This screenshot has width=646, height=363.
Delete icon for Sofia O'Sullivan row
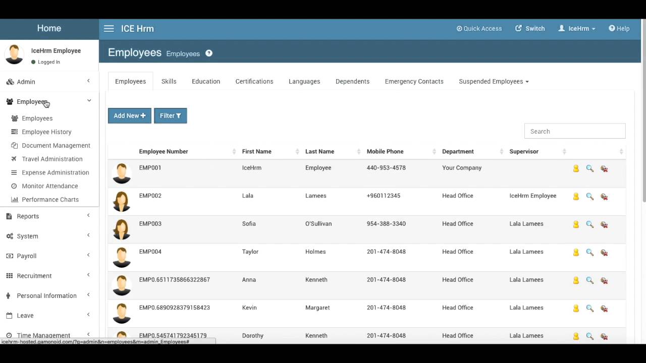604,224
